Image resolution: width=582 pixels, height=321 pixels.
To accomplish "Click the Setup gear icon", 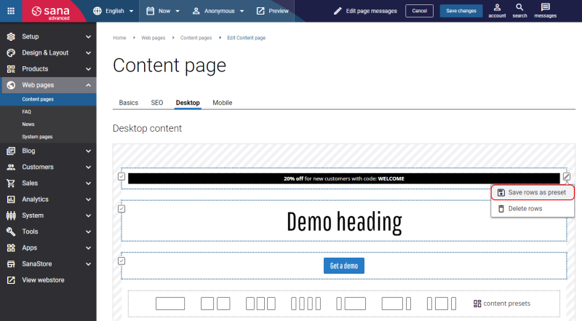I will (11, 36).
